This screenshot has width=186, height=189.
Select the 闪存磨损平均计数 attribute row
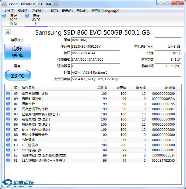point(91,109)
